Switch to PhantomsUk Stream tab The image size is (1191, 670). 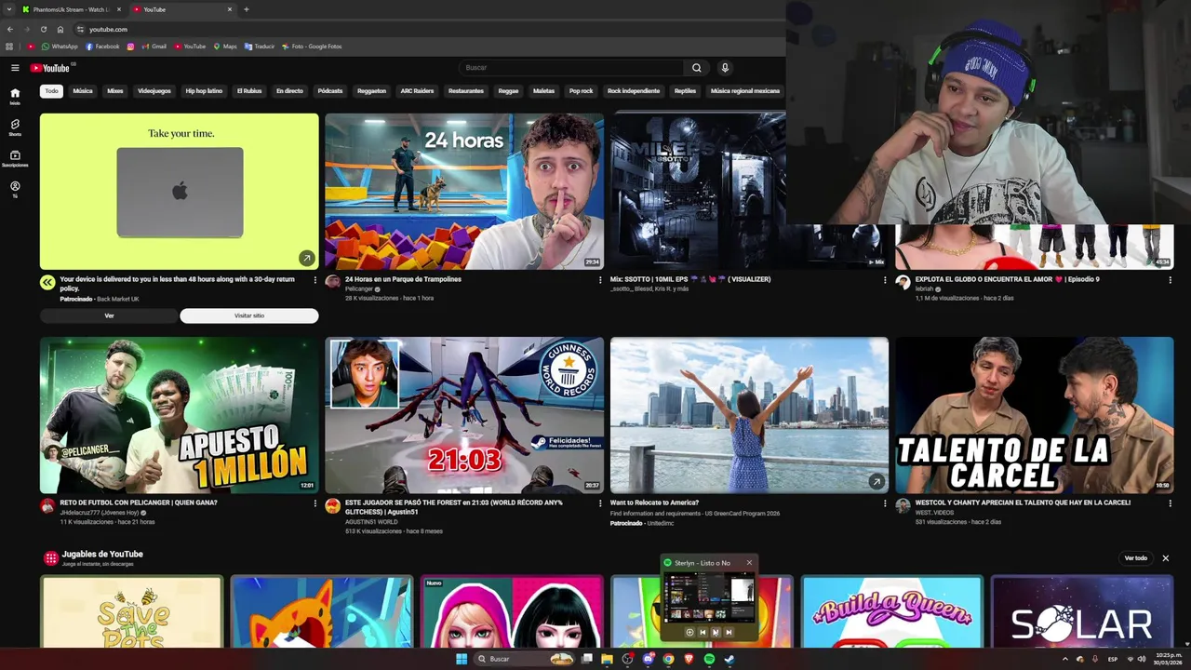click(x=72, y=9)
